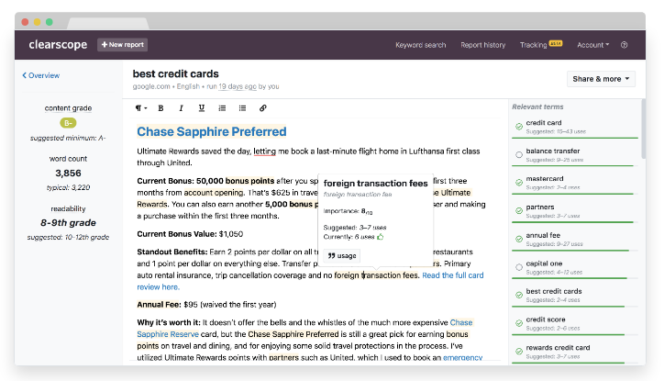Viewport: 664px width, 381px height.
Task: Click the right panel scrollbar
Action: [x=643, y=129]
